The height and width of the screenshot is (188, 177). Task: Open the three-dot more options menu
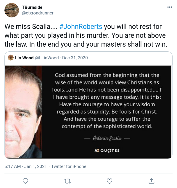170,7
